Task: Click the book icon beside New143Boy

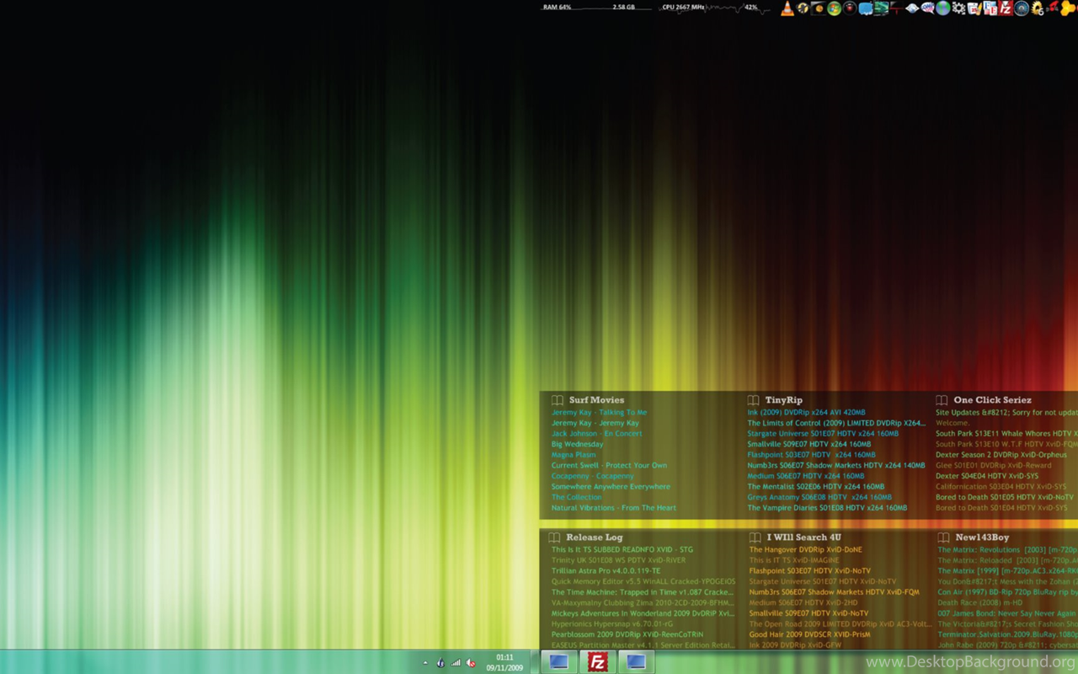Action: pyautogui.click(x=943, y=538)
